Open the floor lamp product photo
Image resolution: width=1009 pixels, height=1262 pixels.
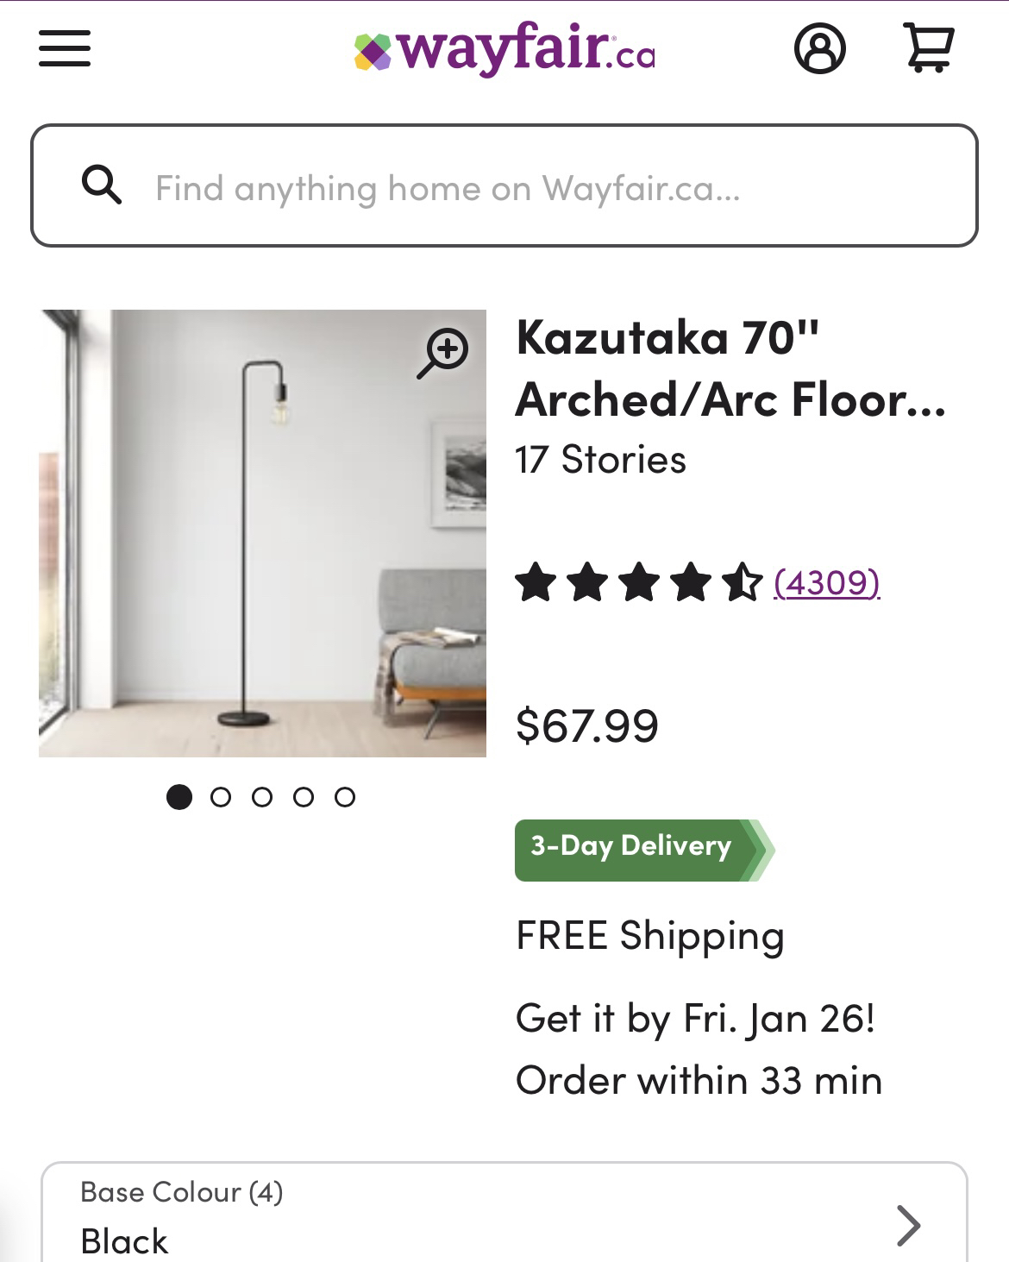tap(262, 533)
